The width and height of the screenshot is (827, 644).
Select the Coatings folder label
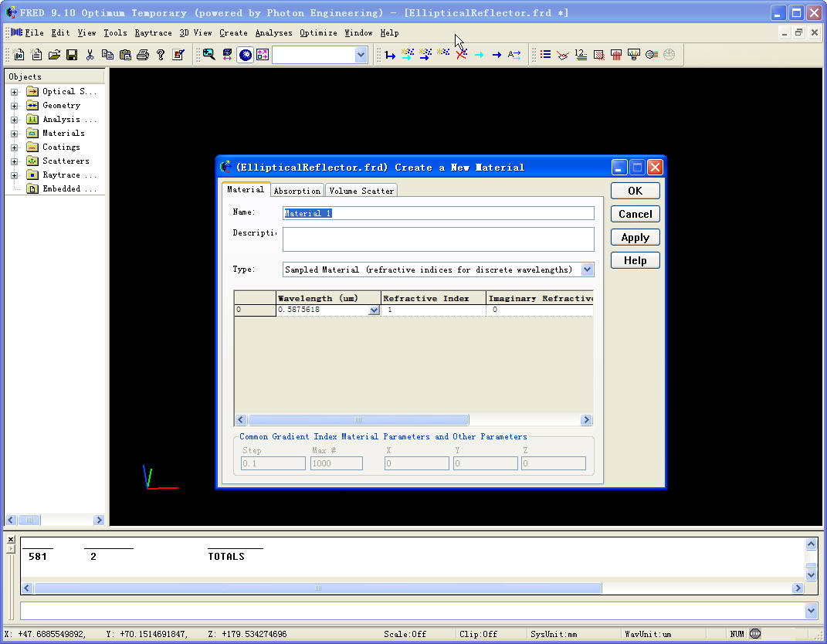click(61, 147)
